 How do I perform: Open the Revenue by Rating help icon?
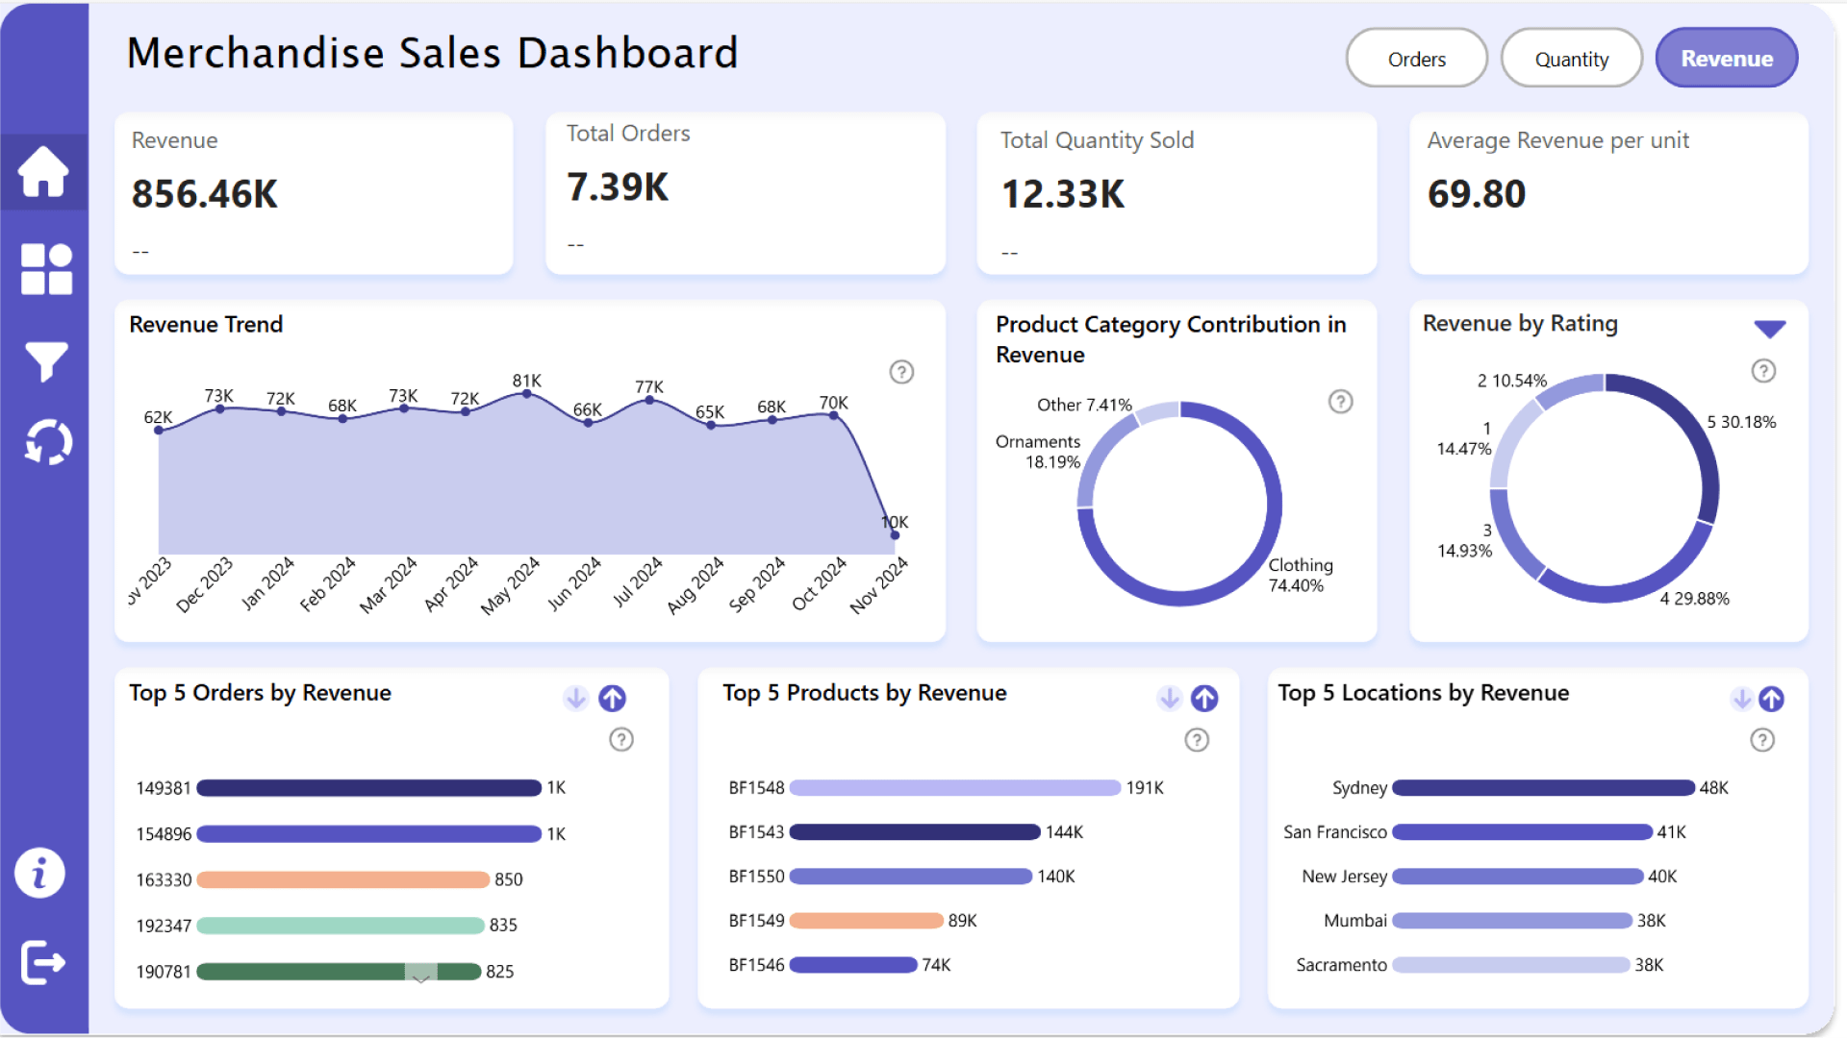1763,371
